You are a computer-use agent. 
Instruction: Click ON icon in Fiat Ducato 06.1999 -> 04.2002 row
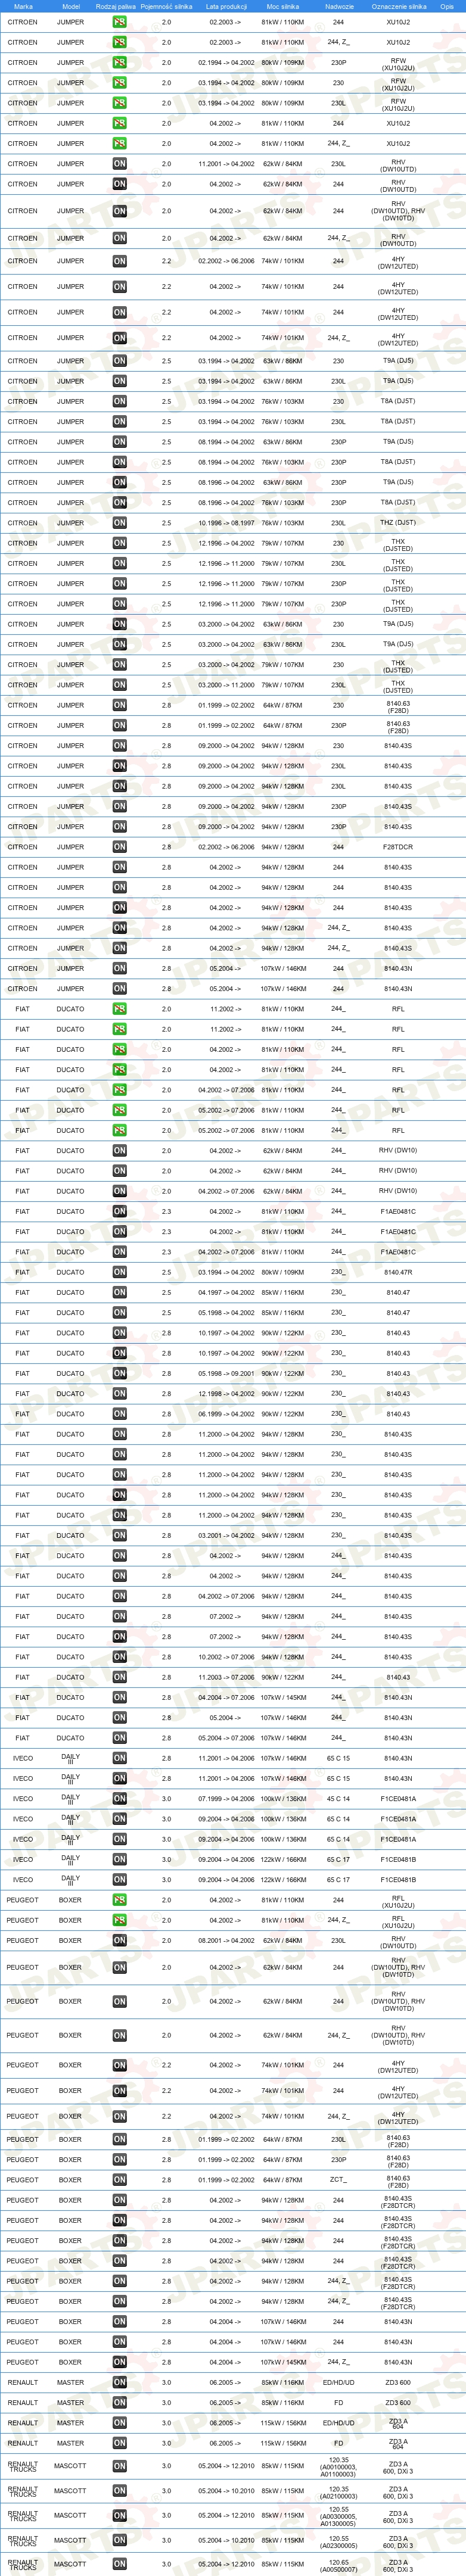119,1414
